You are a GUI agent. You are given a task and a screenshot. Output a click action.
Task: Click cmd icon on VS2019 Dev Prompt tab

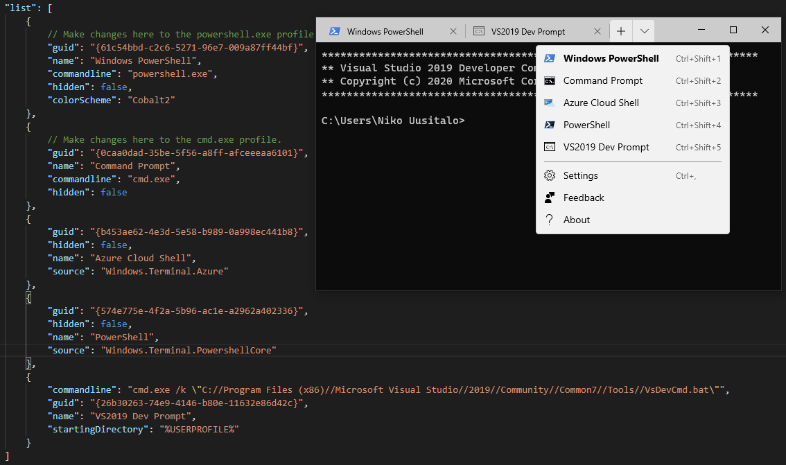[x=479, y=31]
